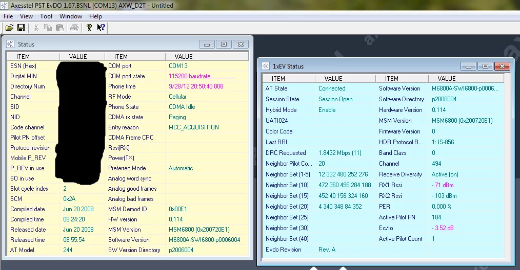Click the Cut scissors toolbar icon
The width and height of the screenshot is (520, 270).
[x=36, y=28]
